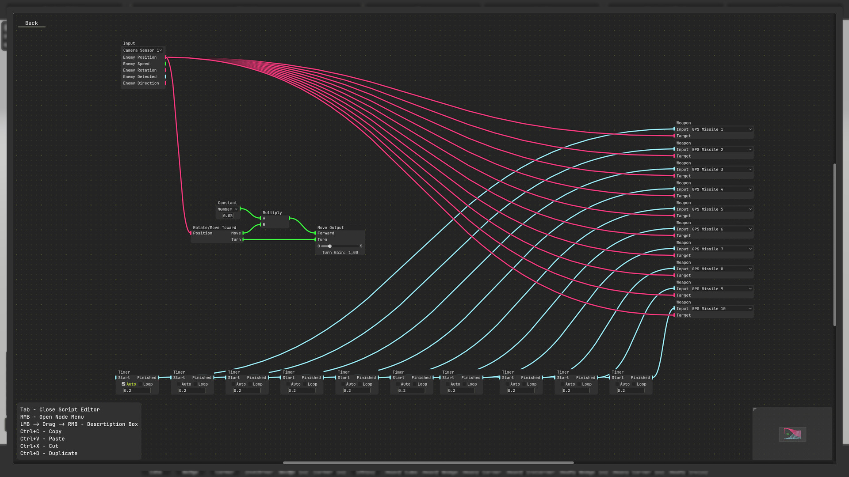The height and width of the screenshot is (477, 849).
Task: Open the Constant node's Number type dropdown
Action: pyautogui.click(x=227, y=209)
